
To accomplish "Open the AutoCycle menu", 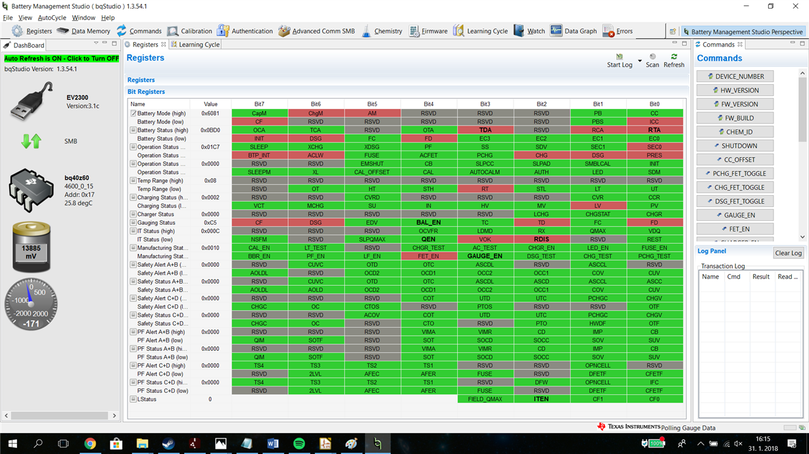I will 52,18.
